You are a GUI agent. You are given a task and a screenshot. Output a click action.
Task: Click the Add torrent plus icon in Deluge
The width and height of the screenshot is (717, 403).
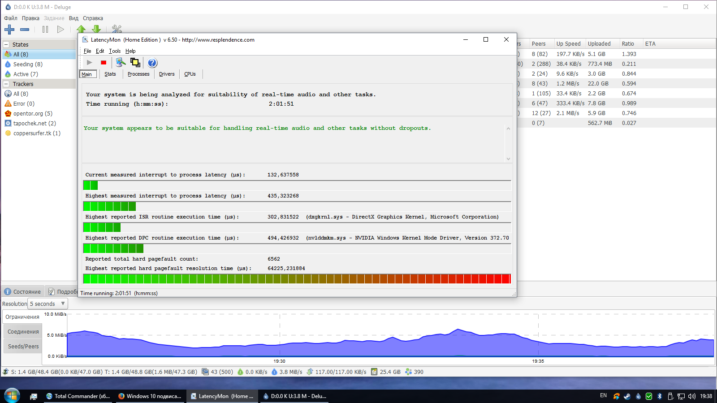click(x=9, y=30)
